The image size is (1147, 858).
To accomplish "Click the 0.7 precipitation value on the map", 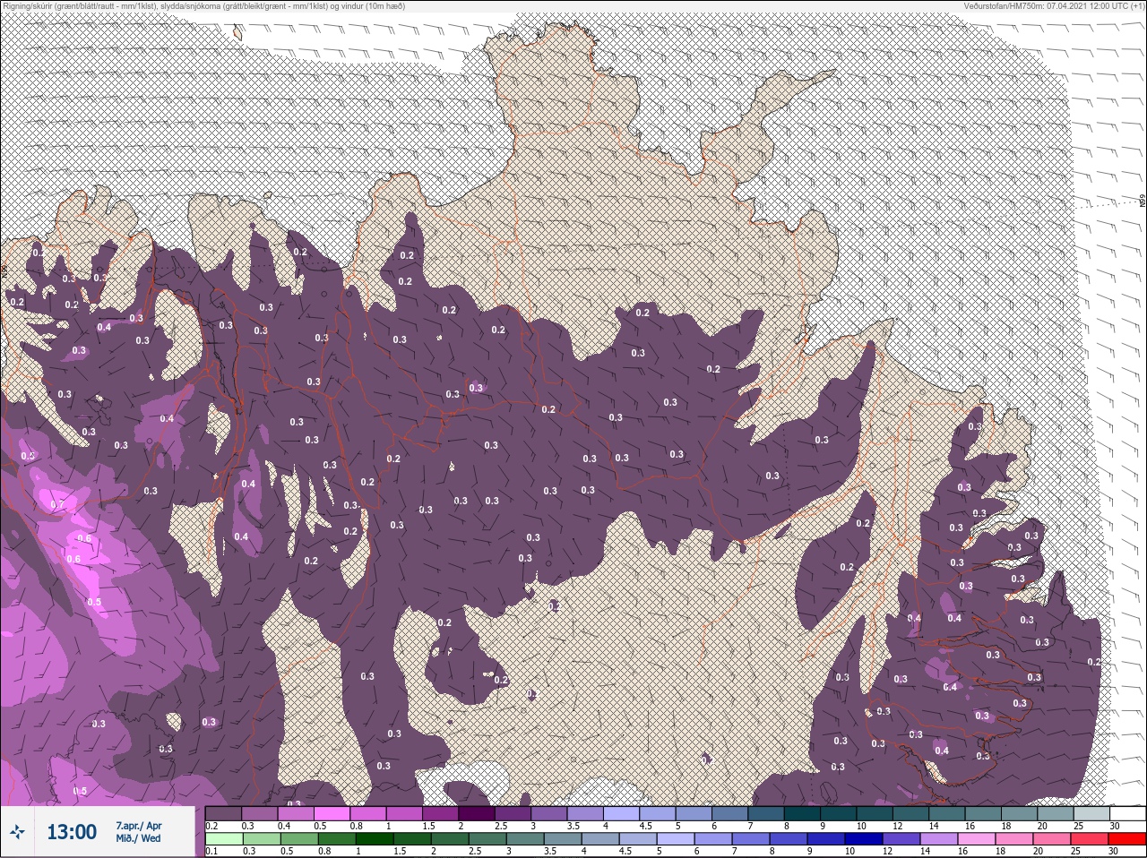I will coord(57,504).
